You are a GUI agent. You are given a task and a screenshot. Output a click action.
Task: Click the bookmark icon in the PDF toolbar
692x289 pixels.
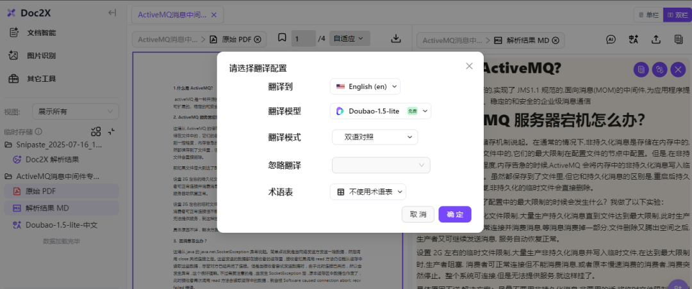click(x=282, y=38)
